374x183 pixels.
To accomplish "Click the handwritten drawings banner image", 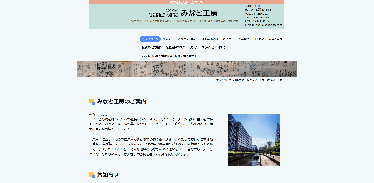I will coord(187,69).
